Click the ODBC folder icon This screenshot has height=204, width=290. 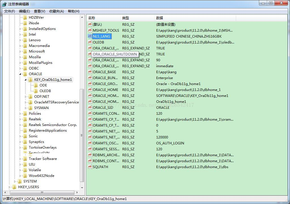(25, 68)
